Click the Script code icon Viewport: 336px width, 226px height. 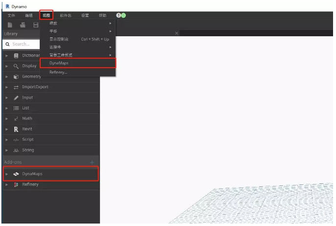16,140
